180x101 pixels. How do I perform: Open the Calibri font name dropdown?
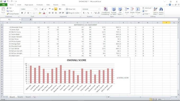(34, 9)
